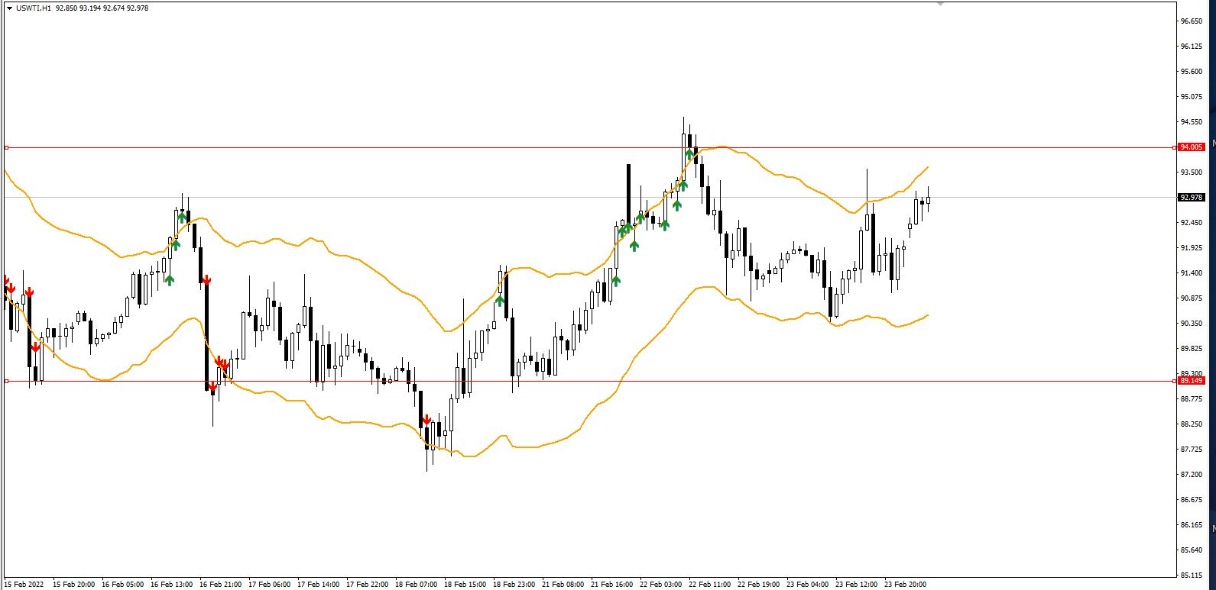Click the OHLC quote values 92.850 93.194 92.674 92.978
This screenshot has height=590, width=1216.
pyautogui.click(x=102, y=8)
